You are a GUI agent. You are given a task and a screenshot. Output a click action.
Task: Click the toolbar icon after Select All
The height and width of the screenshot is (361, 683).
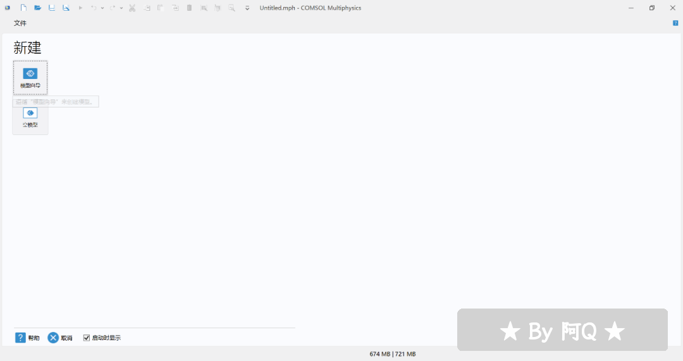tap(218, 8)
